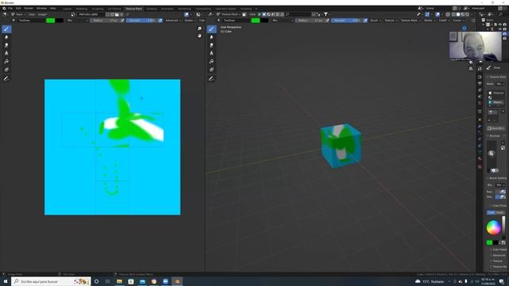Open the Texture Mask popover in viewport header
The width and height of the screenshot is (509, 286).
pyautogui.click(x=410, y=21)
